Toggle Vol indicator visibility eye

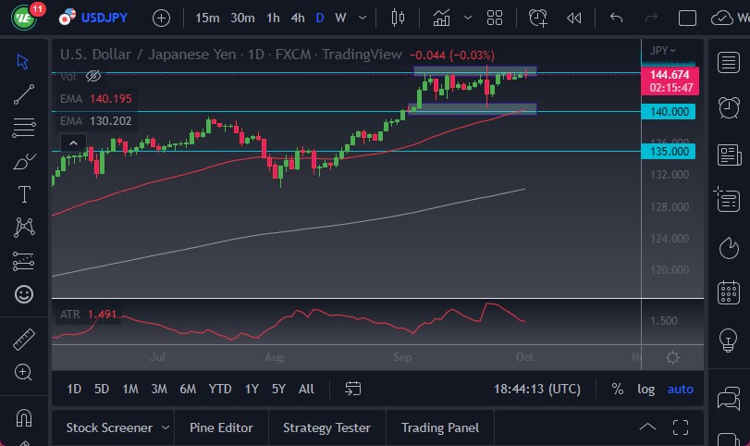tap(92, 76)
